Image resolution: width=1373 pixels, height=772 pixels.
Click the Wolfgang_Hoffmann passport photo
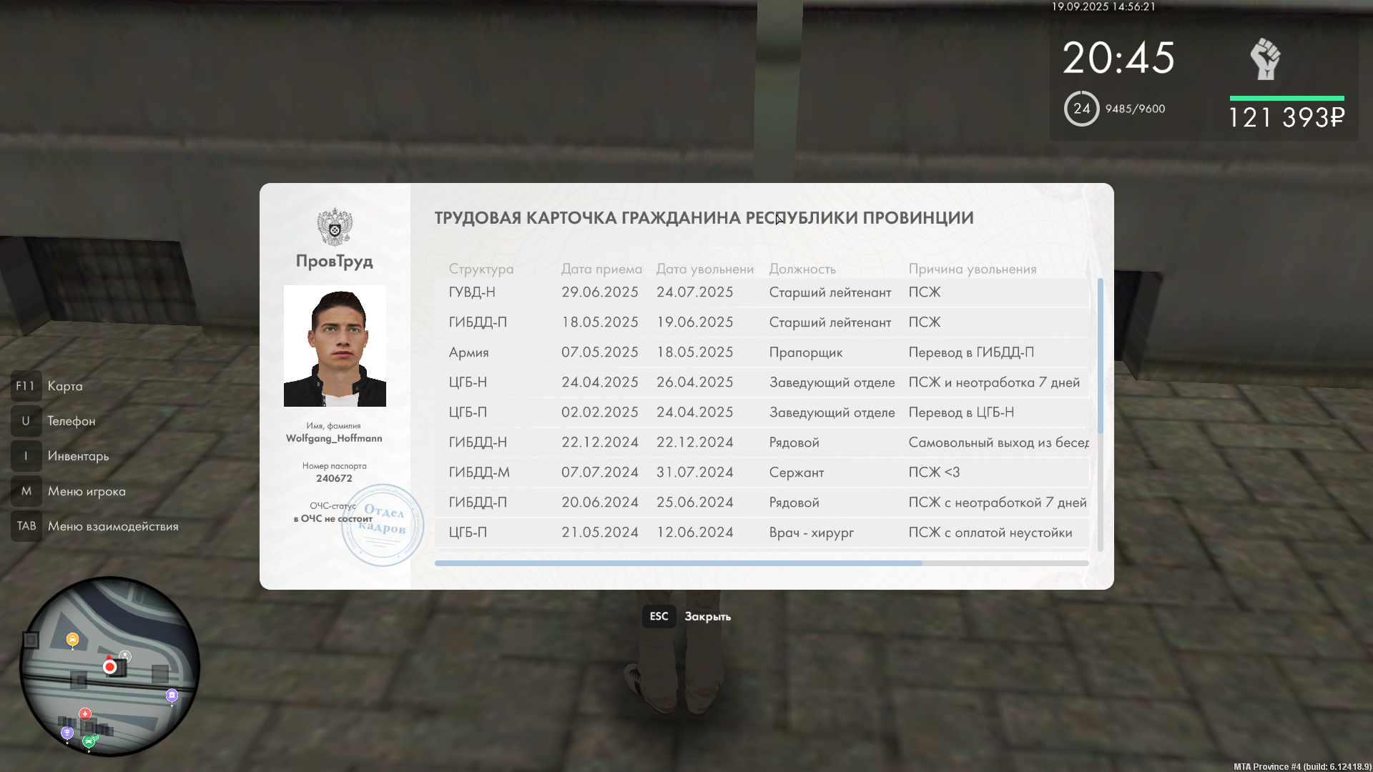pos(335,346)
